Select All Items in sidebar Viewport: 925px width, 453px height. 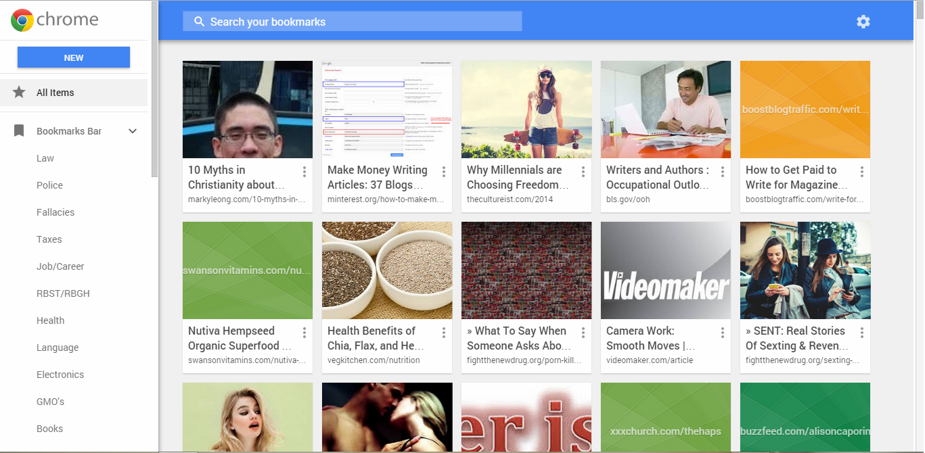pos(74,93)
